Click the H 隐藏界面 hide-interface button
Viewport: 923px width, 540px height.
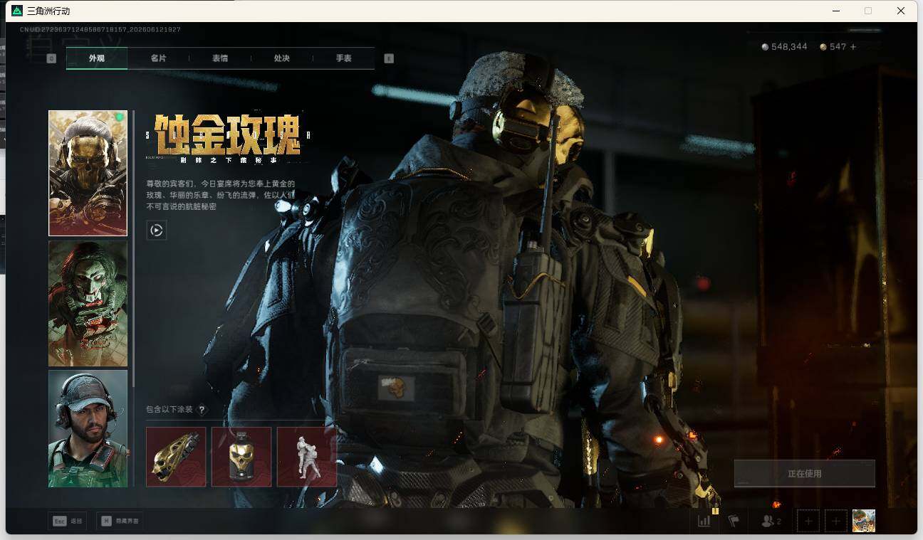(x=119, y=521)
